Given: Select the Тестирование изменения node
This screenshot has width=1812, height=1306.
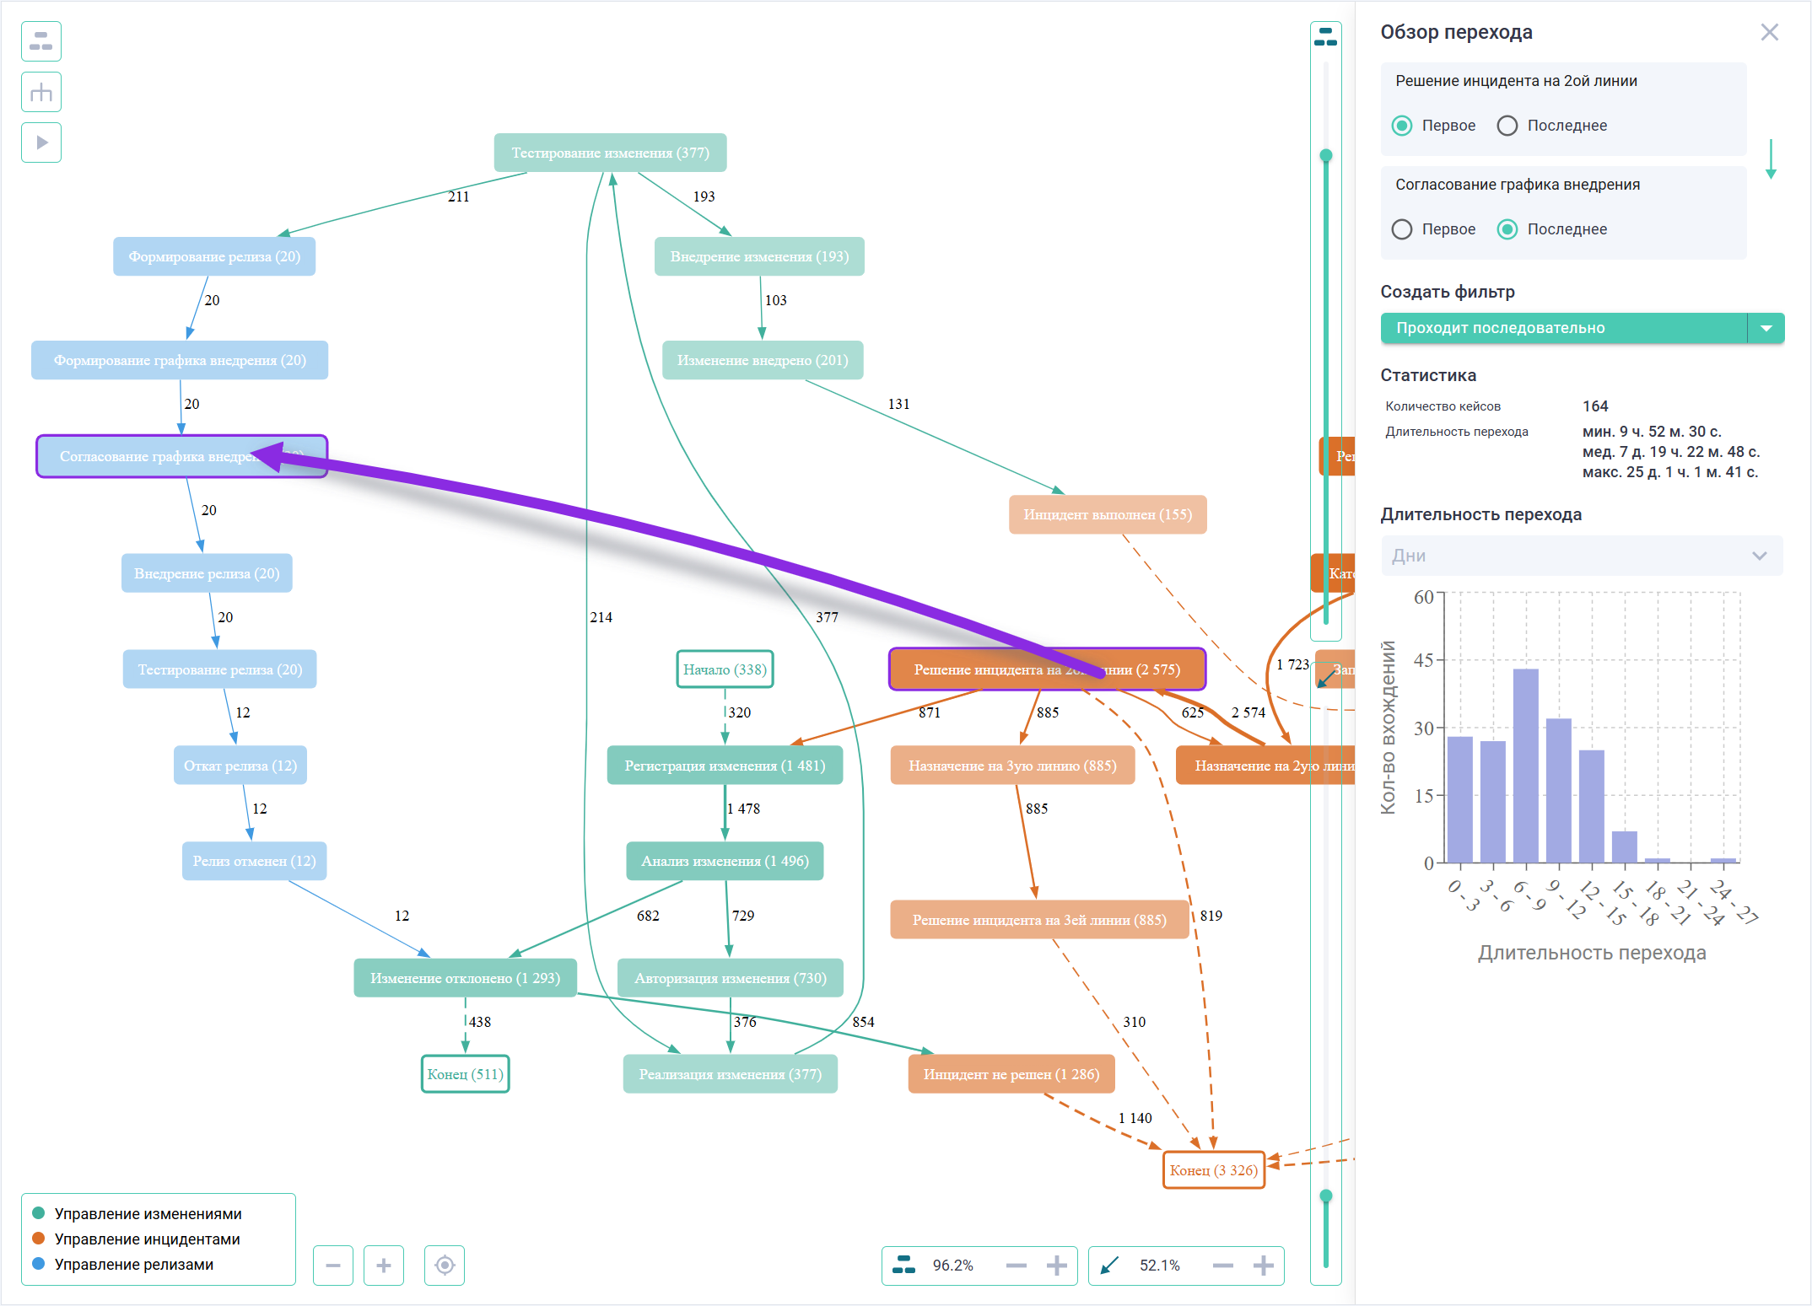Looking at the screenshot, I should (x=610, y=153).
